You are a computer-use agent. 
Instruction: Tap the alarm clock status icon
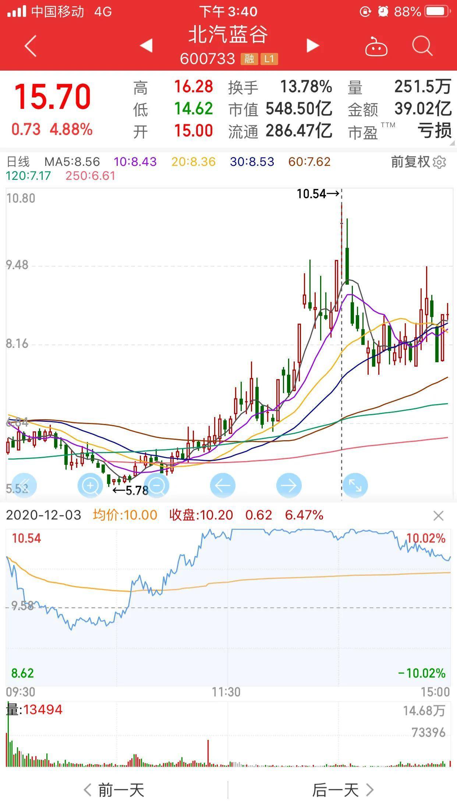tap(383, 12)
